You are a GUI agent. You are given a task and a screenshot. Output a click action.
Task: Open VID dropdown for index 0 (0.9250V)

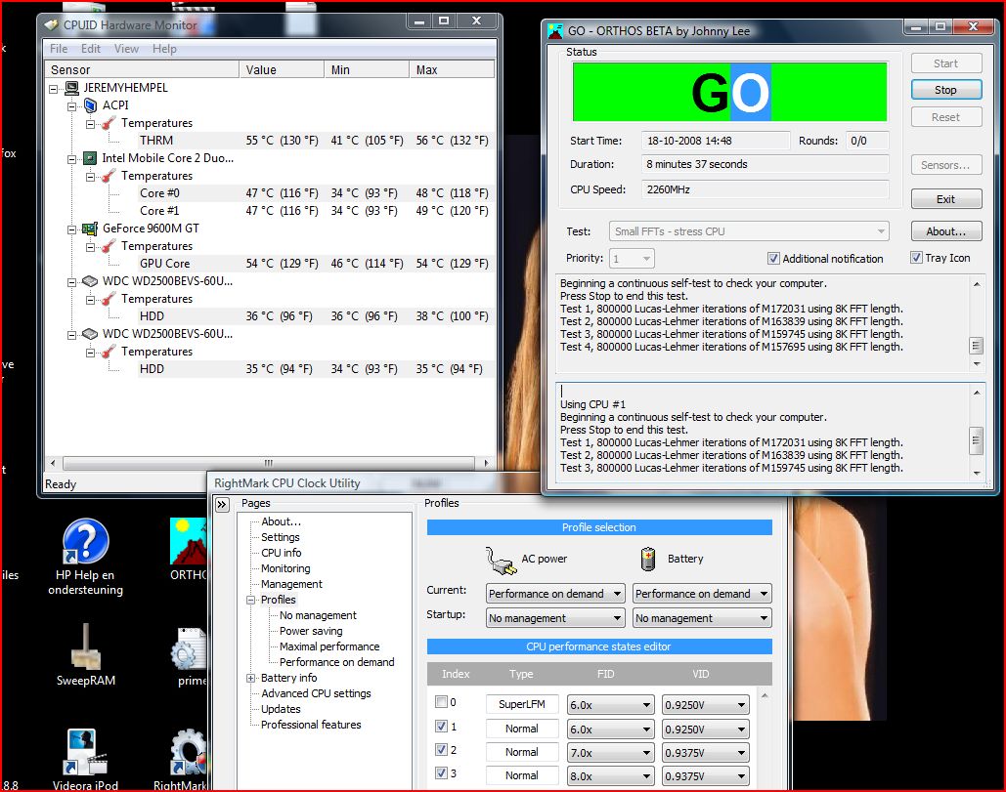(705, 705)
